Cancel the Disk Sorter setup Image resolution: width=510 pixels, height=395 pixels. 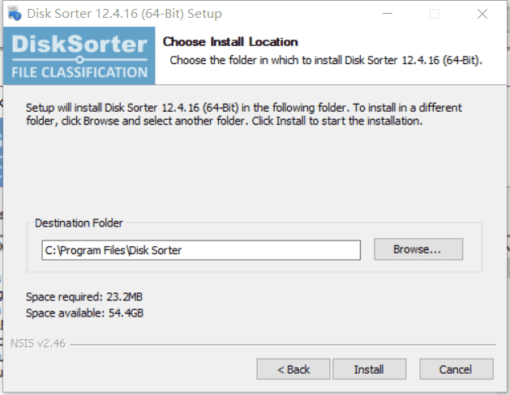pos(456,369)
